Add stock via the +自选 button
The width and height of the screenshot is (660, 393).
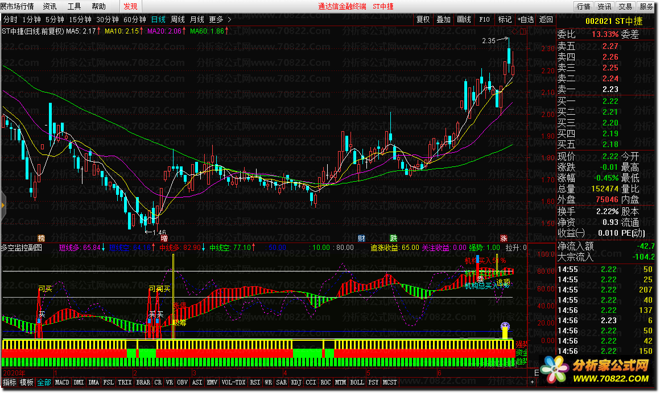point(525,19)
